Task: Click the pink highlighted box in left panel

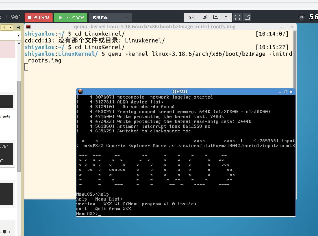Action: tap(8, 49)
